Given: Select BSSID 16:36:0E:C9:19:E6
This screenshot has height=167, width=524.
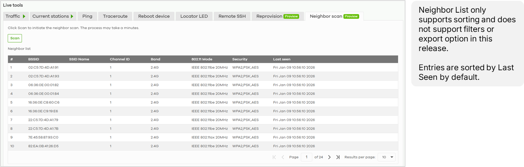Looking at the screenshot, I should point(43,111).
